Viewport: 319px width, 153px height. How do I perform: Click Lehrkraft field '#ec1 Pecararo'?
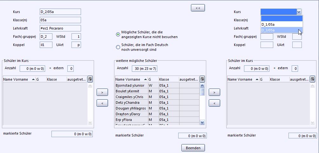(60, 28)
